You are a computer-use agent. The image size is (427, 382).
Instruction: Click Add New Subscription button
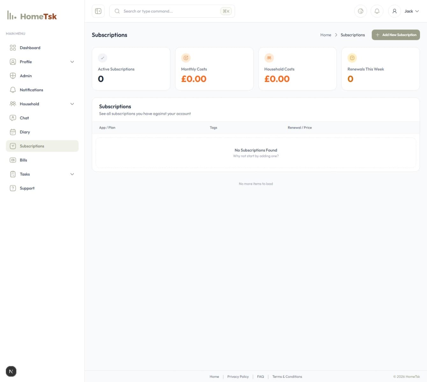point(395,35)
